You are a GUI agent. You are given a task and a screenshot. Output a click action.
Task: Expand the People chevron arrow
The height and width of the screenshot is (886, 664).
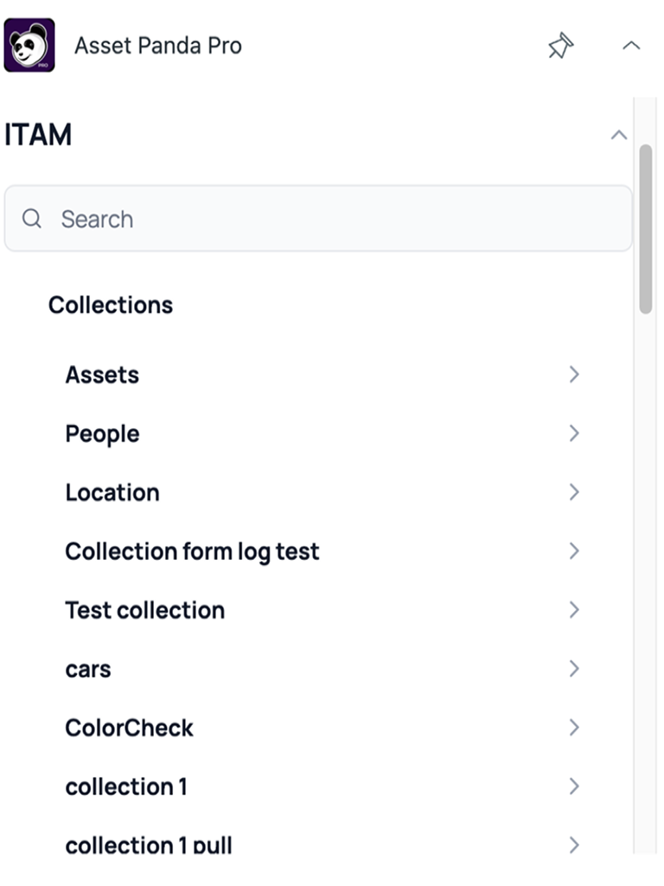click(573, 433)
